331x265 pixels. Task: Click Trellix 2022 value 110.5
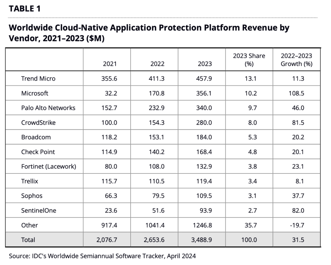(x=156, y=181)
